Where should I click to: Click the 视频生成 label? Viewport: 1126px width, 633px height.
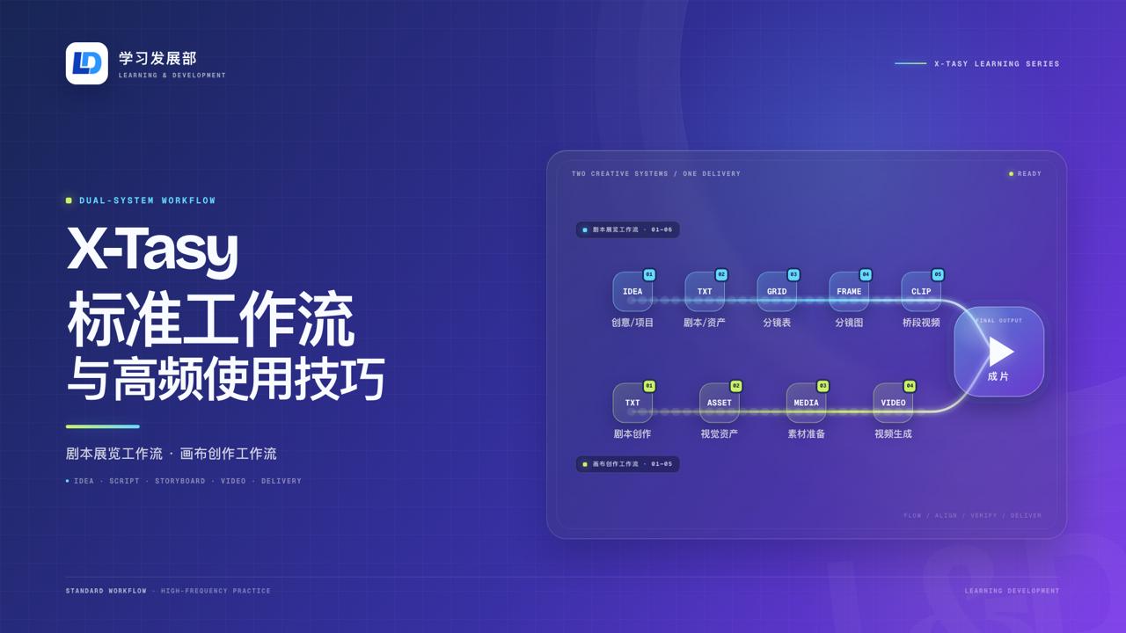[893, 434]
